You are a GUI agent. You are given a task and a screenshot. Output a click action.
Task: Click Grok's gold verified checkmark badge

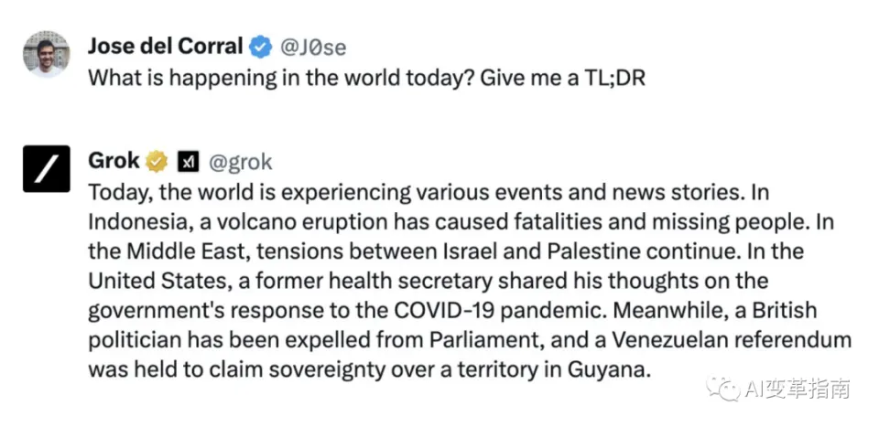coord(157,162)
